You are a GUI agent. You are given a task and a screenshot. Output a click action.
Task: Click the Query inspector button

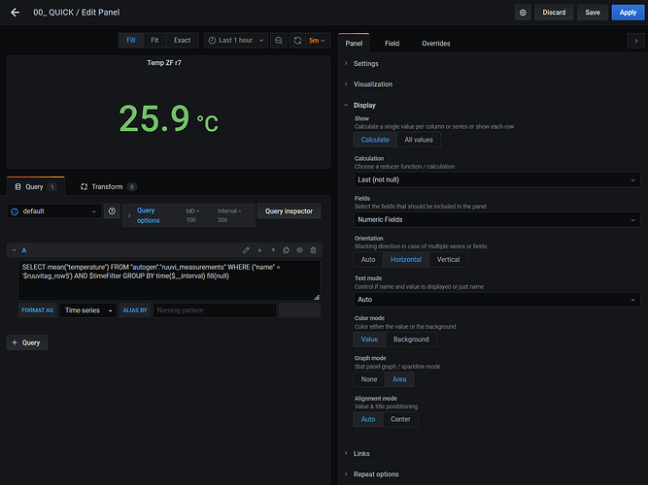(289, 210)
